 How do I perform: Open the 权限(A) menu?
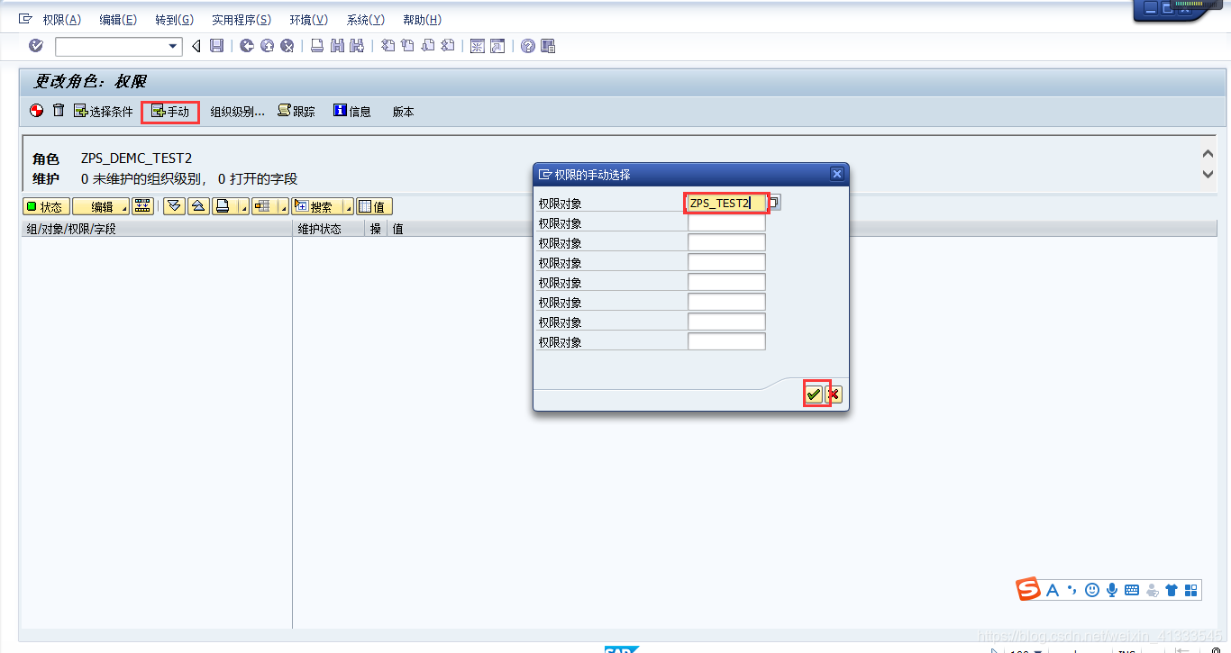point(61,20)
